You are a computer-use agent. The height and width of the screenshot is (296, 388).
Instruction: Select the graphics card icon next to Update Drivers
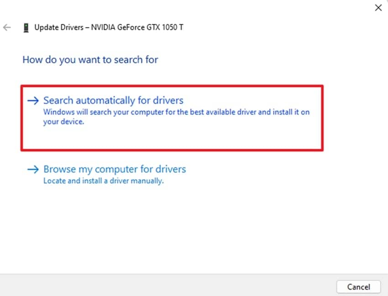(26, 27)
